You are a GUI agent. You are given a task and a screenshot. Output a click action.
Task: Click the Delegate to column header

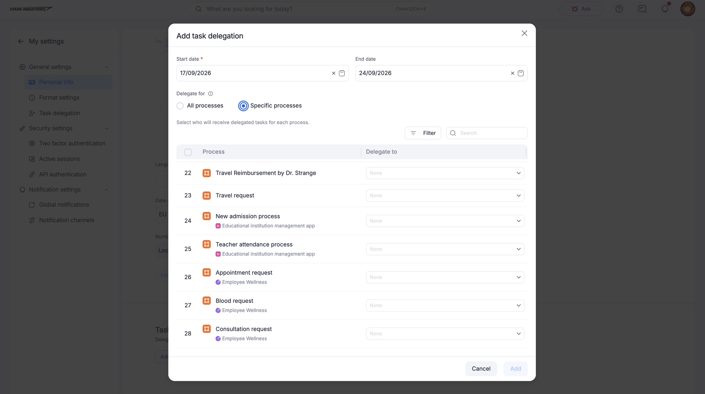click(x=381, y=152)
